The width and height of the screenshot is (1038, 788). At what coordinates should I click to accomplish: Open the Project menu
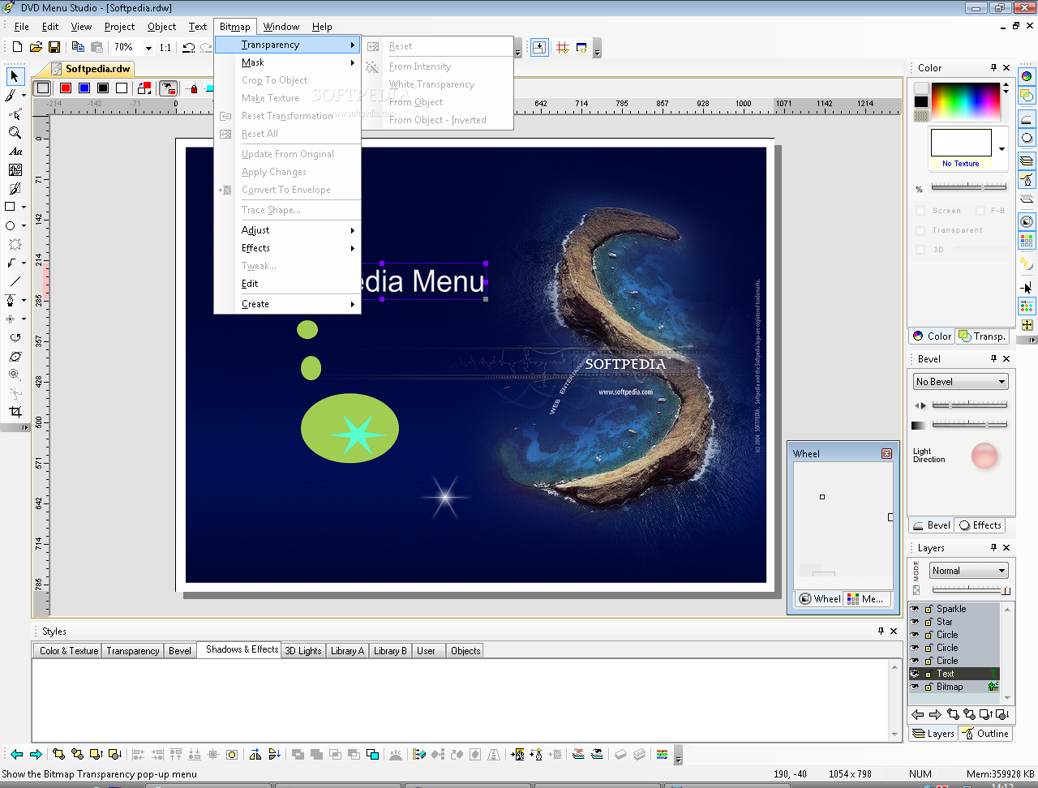coord(119,27)
